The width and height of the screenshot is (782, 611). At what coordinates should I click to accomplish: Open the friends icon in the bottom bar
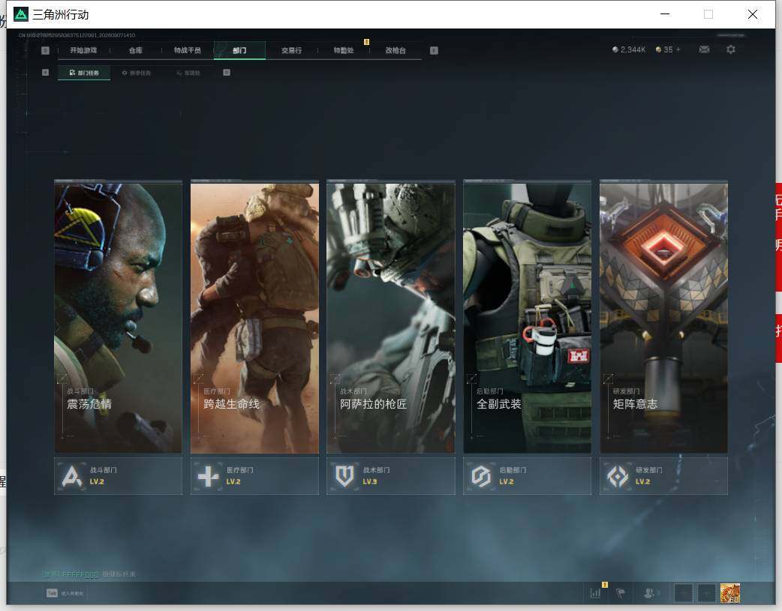click(649, 593)
